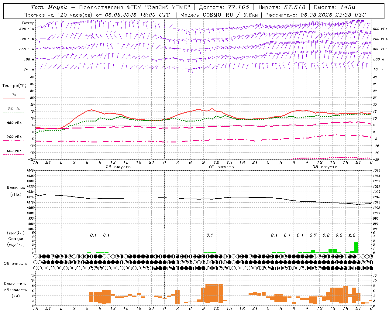Click the 07 августа date label
Image resolution: width=389 pixels, height=311 pixels.
[222, 167]
